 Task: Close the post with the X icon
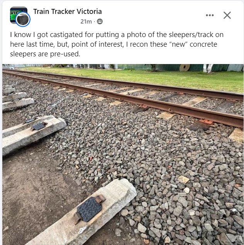coord(227,15)
